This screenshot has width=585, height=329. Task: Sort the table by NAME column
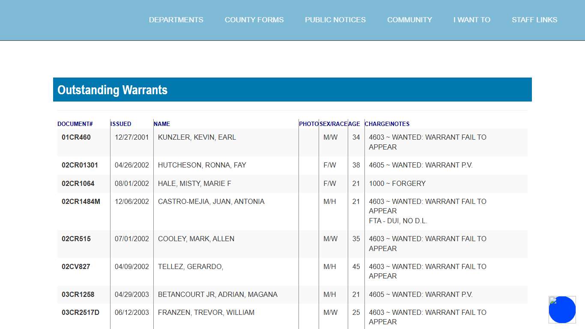click(162, 124)
